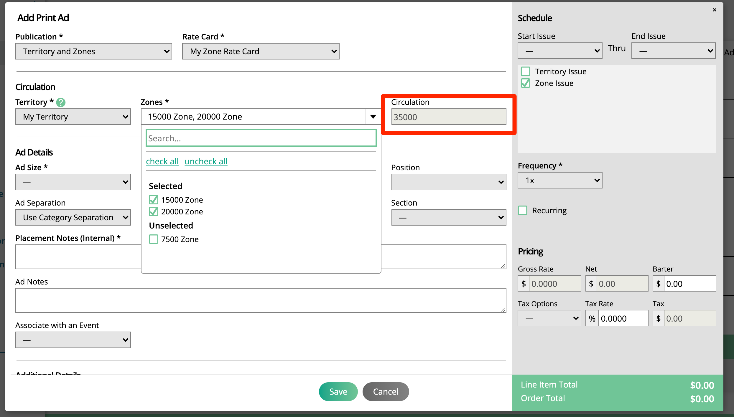
Task: Check the 7500 Zone checkbox
Action: coord(154,239)
